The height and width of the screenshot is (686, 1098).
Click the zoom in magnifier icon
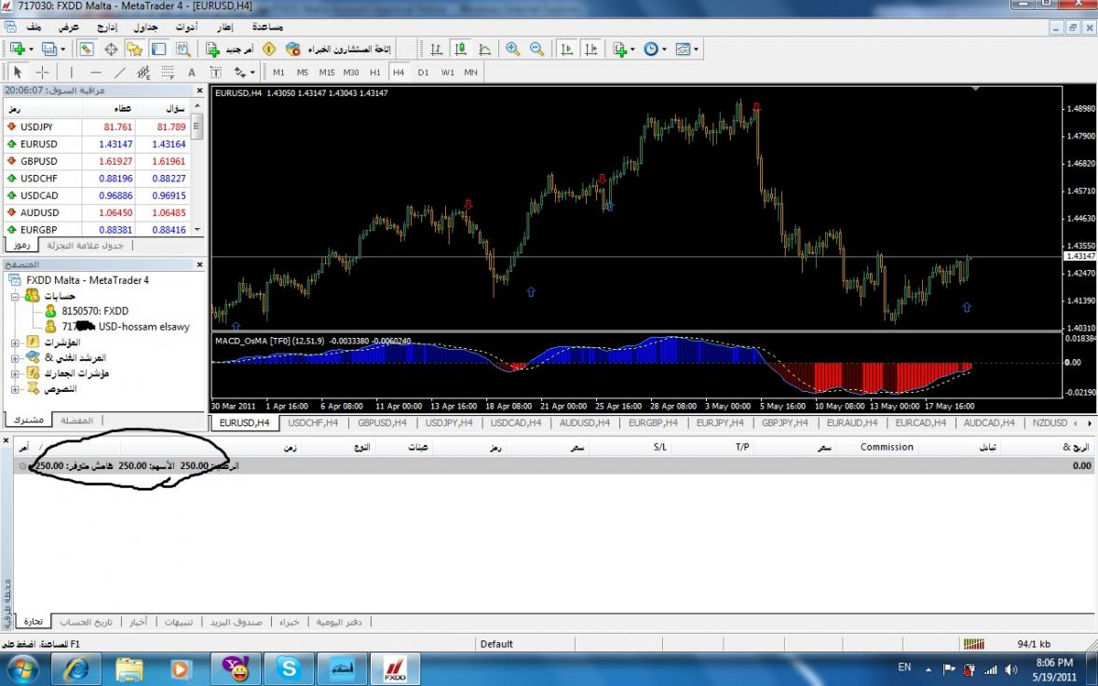512,49
